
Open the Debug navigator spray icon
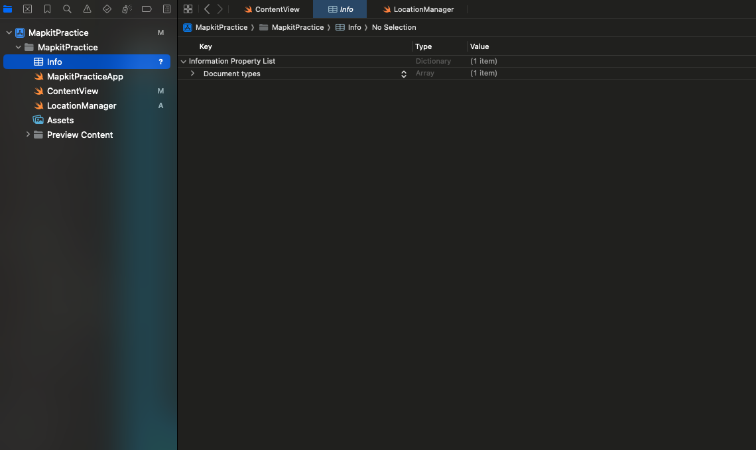[127, 9]
